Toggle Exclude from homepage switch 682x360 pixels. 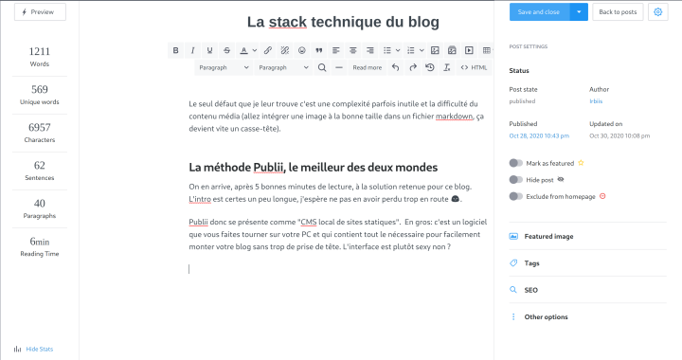[516, 196]
